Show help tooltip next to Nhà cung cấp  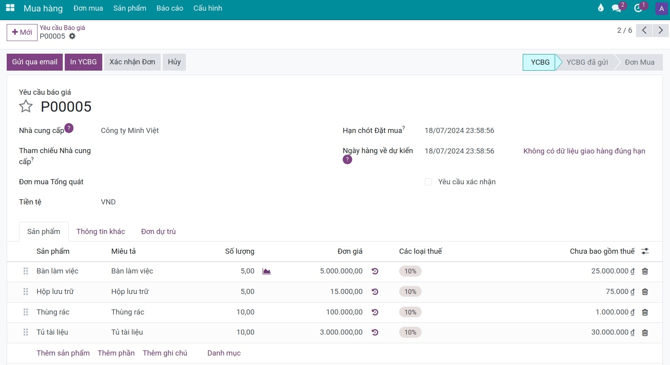(69, 128)
